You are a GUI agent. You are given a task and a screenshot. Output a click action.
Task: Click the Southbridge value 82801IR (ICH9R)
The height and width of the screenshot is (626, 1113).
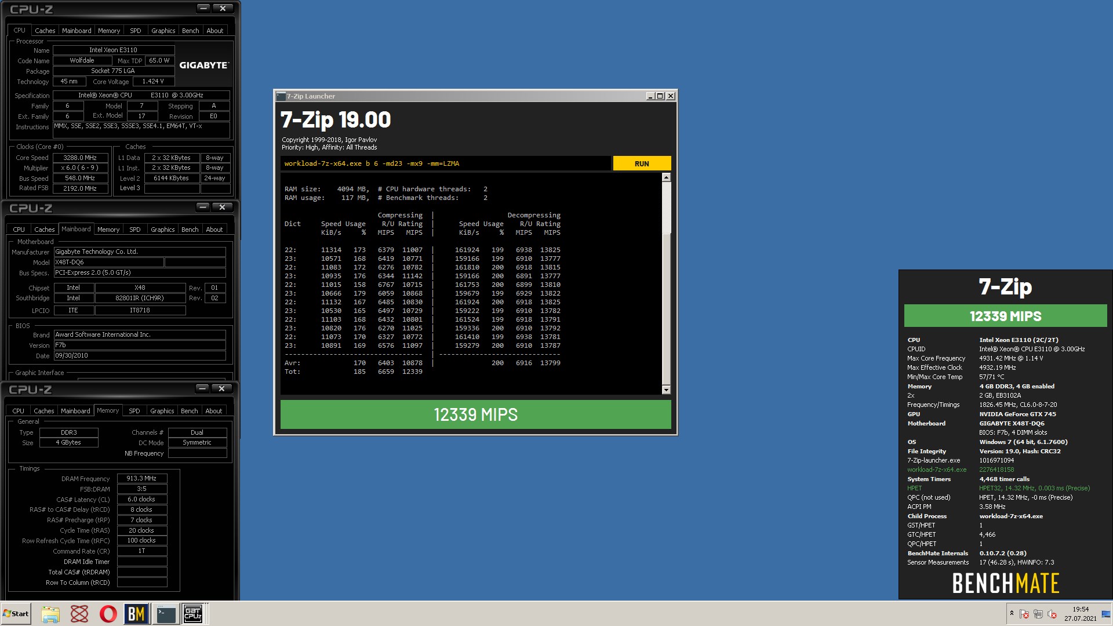(140, 298)
